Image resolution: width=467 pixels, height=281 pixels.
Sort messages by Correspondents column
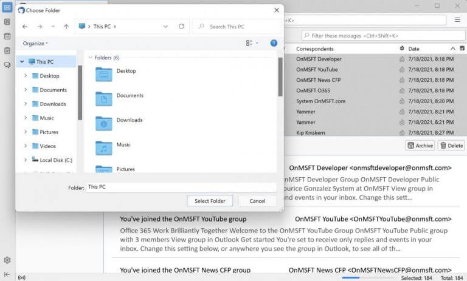pos(314,49)
